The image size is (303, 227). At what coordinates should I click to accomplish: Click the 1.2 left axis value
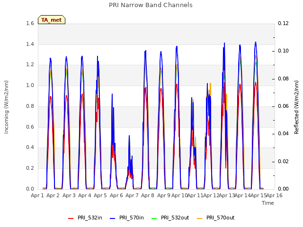(30, 65)
